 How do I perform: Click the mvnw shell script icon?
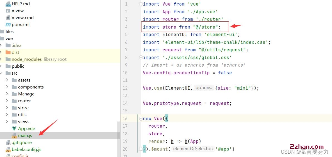(8, 11)
